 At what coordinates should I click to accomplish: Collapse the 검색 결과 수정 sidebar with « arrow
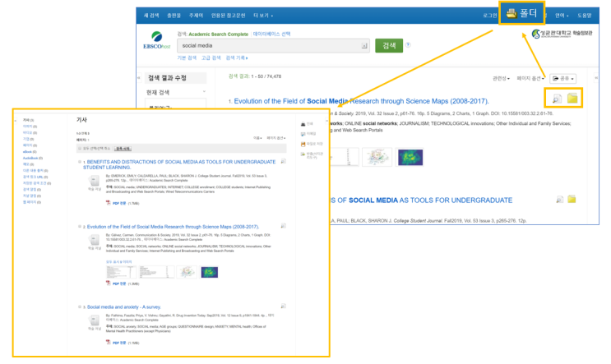click(x=139, y=78)
